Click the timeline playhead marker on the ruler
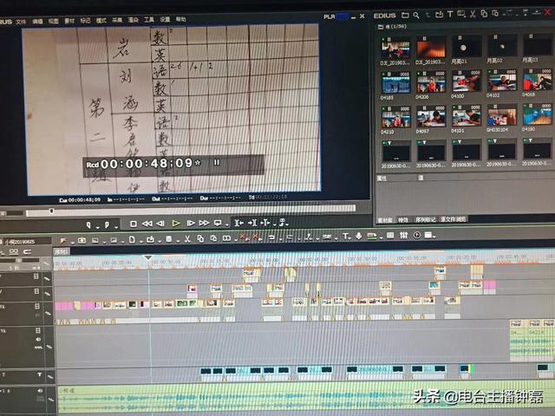The image size is (555, 416). pyautogui.click(x=148, y=257)
